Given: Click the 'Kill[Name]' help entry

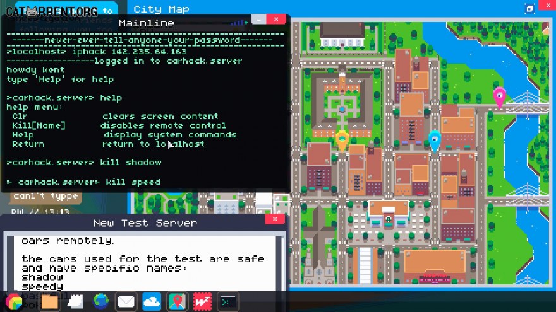Looking at the screenshot, I should pos(39,125).
